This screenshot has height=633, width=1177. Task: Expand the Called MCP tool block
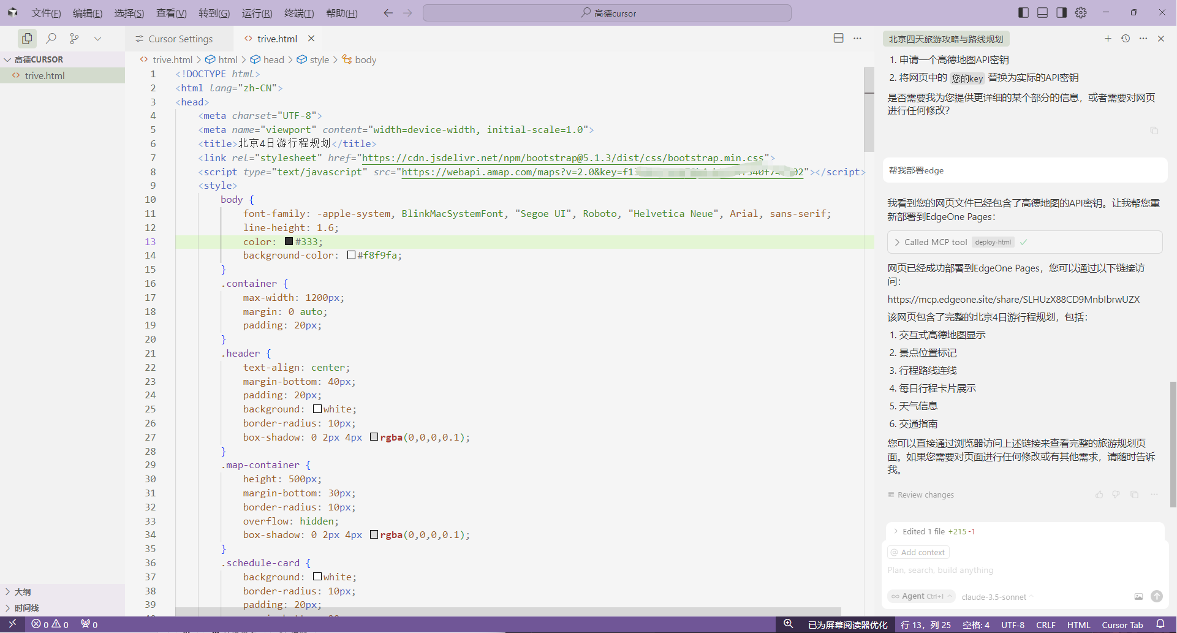[1024, 242]
